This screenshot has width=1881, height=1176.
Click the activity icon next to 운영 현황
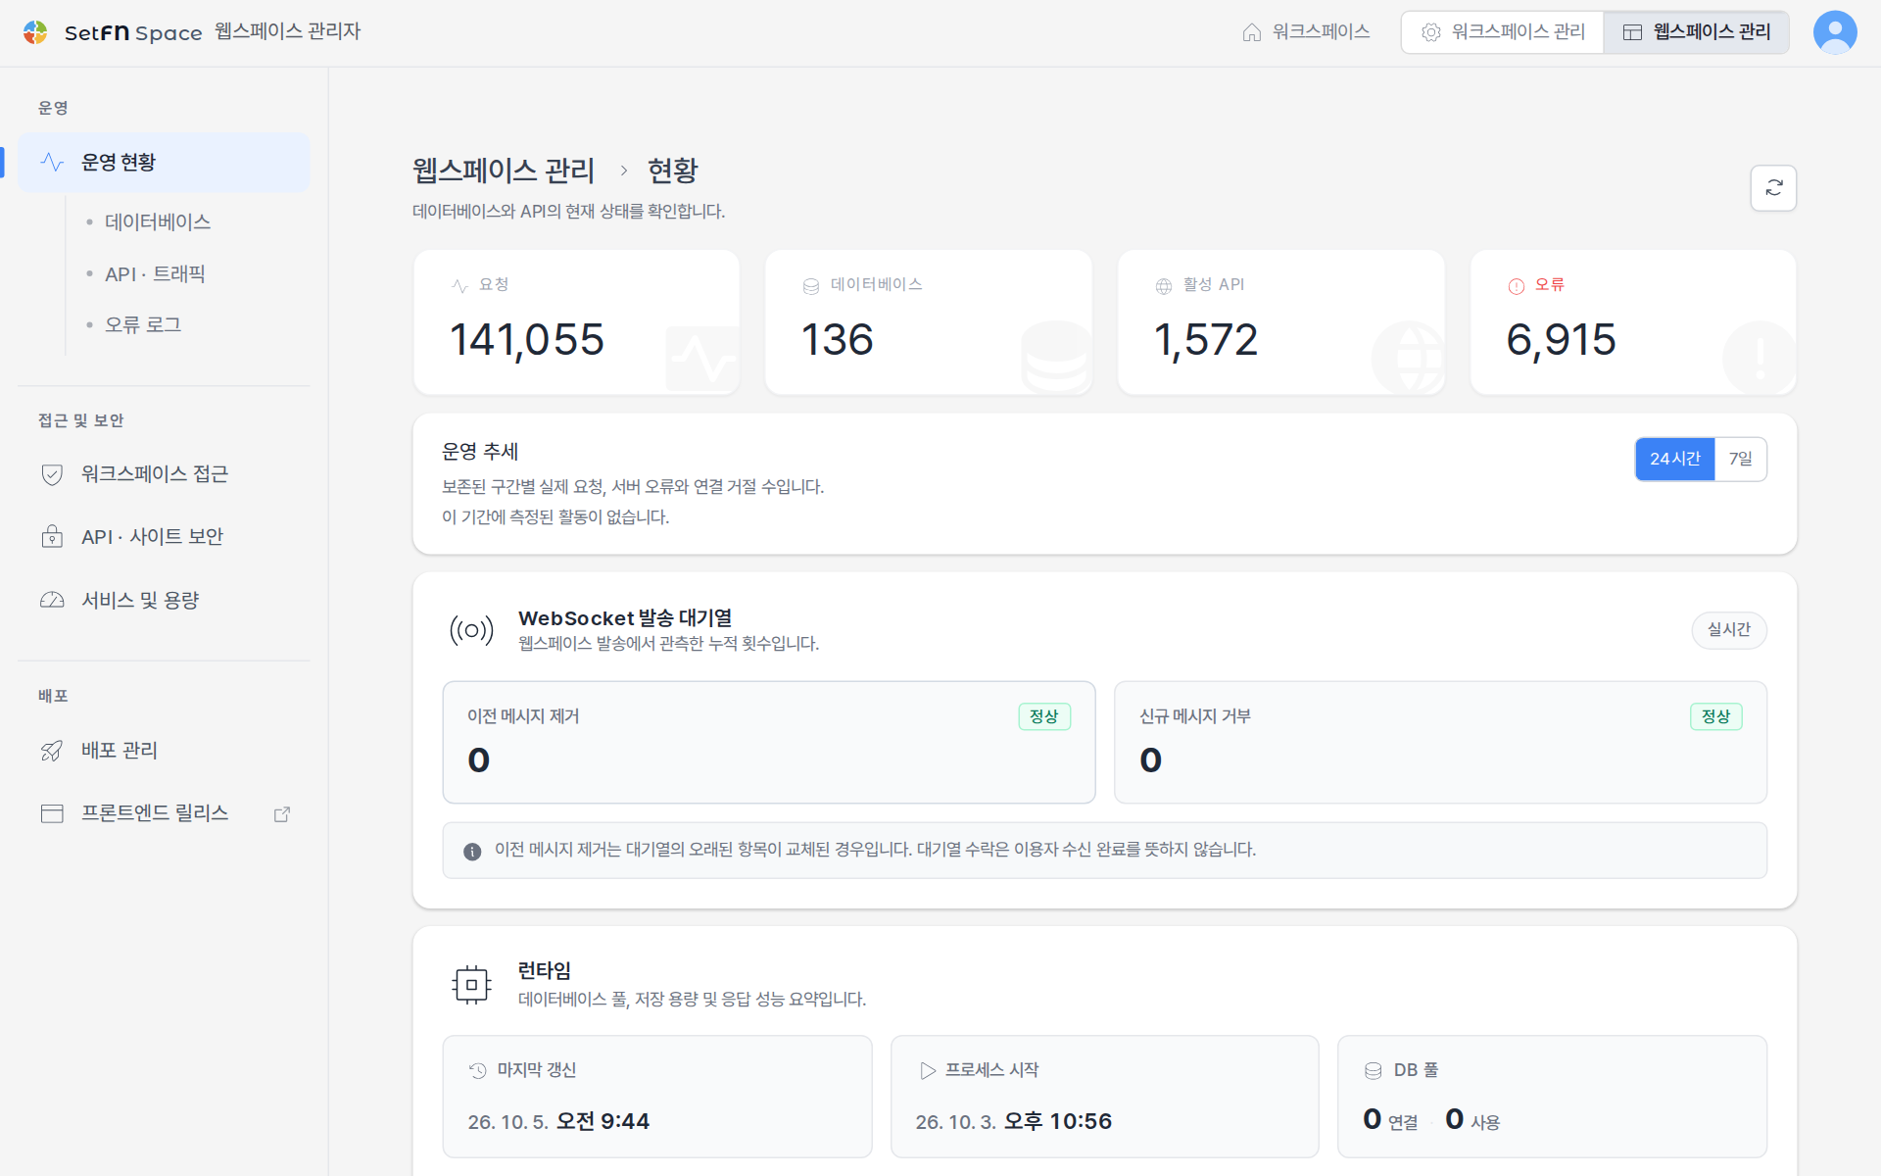(x=52, y=163)
